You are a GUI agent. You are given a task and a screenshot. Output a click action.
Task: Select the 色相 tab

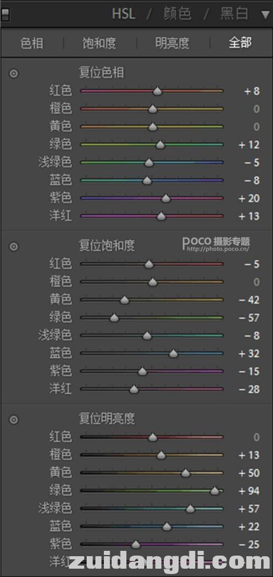coord(32,43)
